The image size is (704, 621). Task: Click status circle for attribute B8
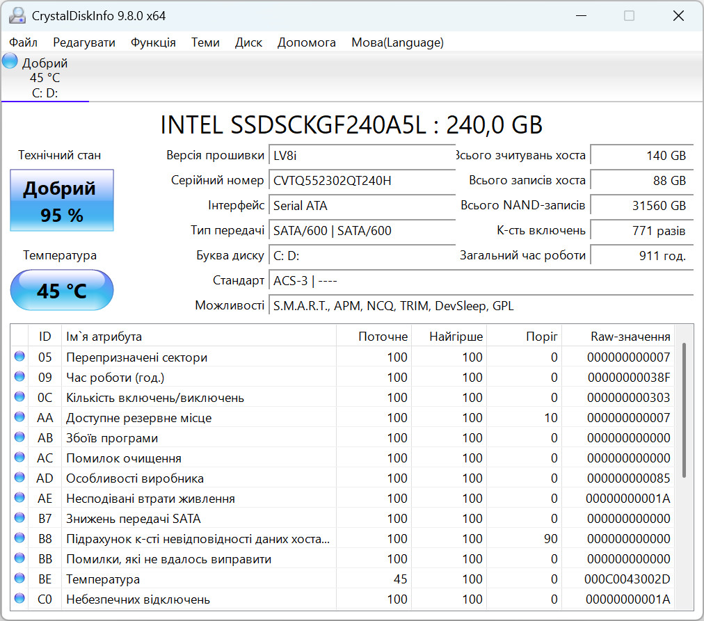(x=19, y=538)
